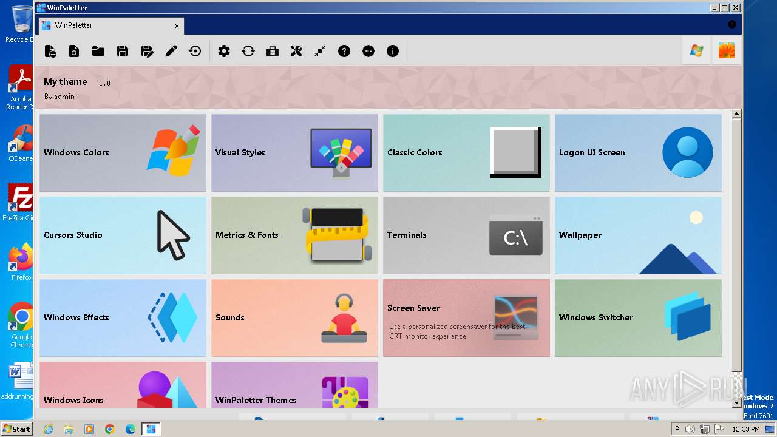Click the By admin author text
The image size is (777, 437).
[59, 97]
